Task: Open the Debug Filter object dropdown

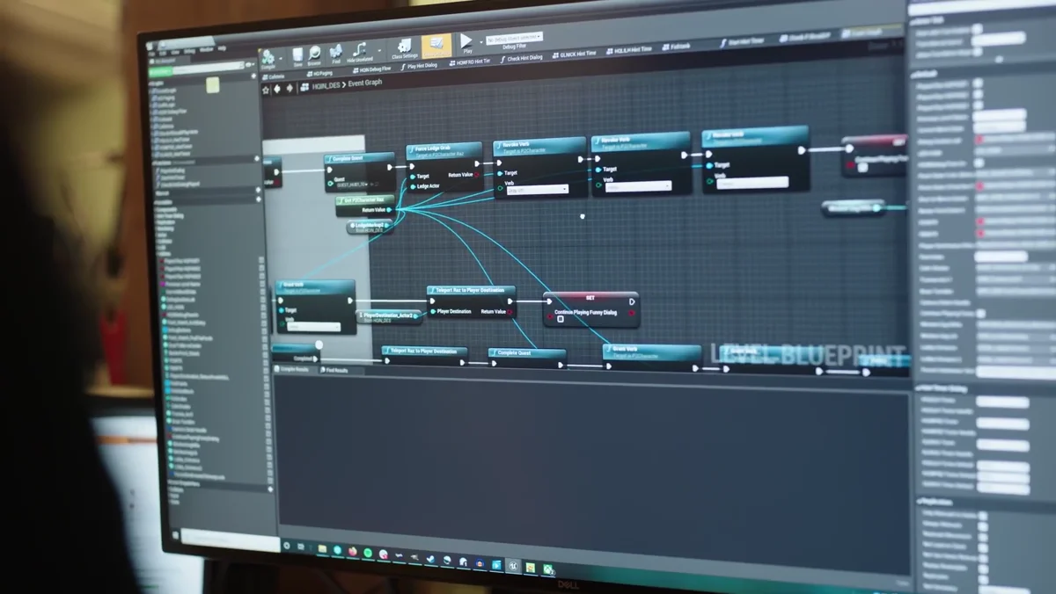Action: coord(514,37)
